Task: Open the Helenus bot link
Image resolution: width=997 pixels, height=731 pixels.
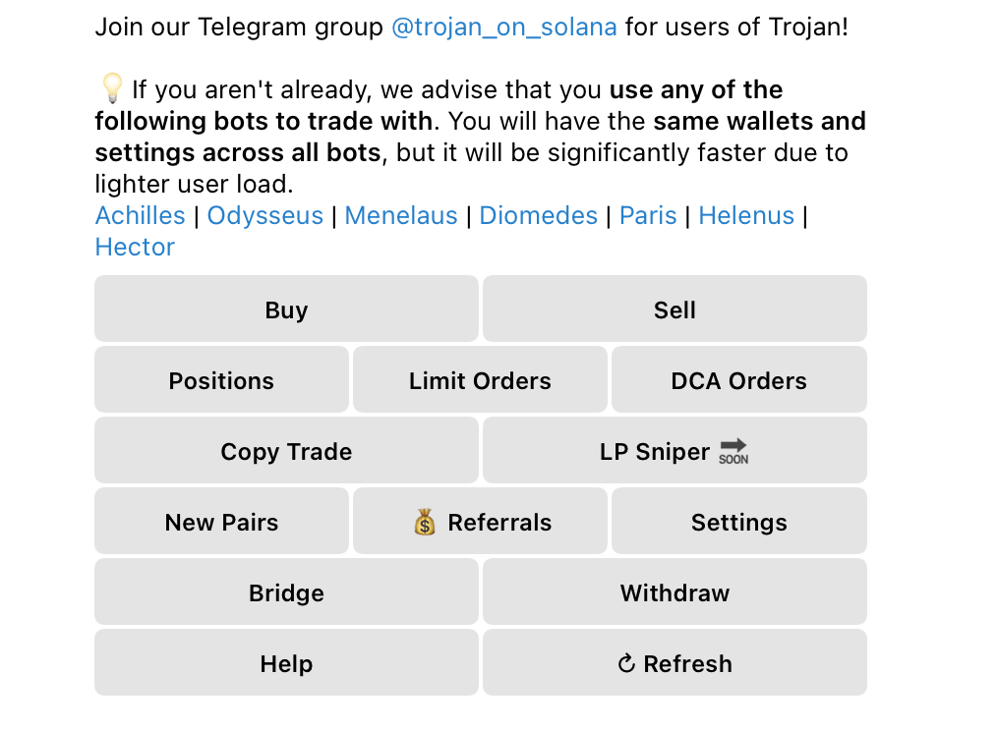Action: (x=746, y=215)
